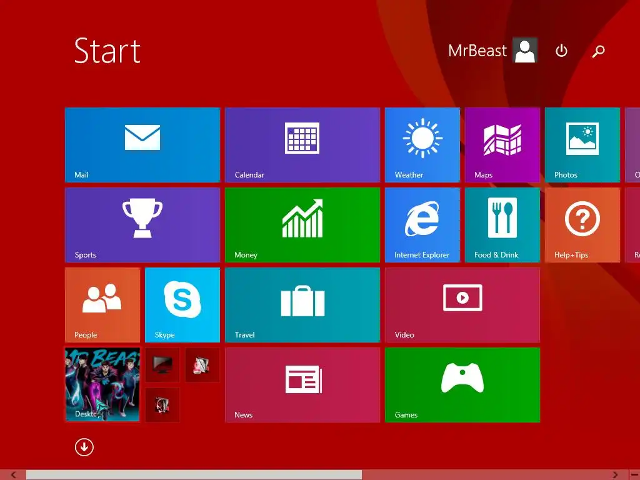Show all apps with down arrow button
Viewport: 640px width, 480px height.
coord(84,447)
